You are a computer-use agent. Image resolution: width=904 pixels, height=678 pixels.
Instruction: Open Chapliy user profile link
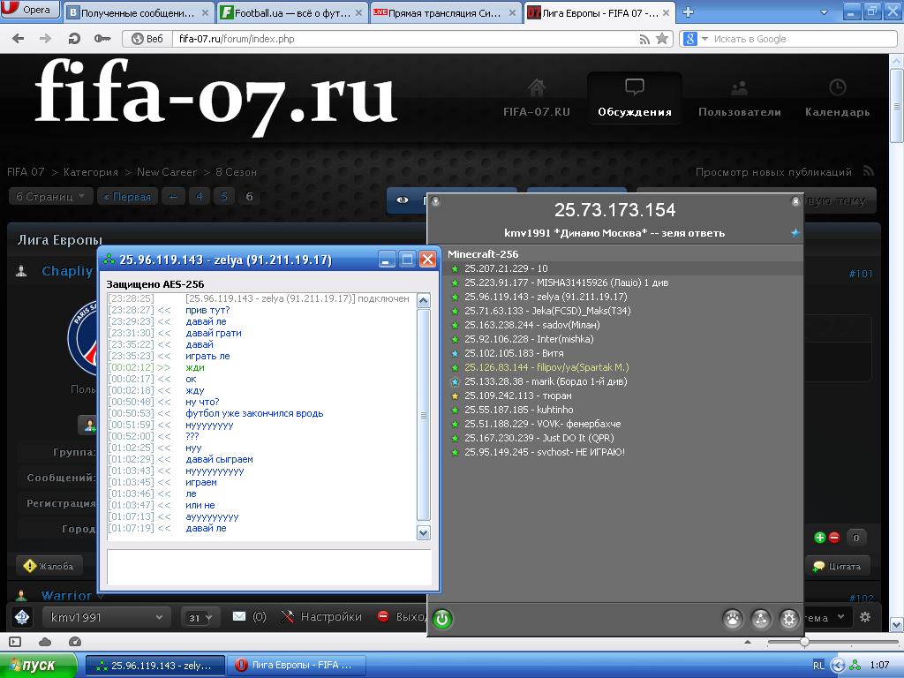point(67,271)
